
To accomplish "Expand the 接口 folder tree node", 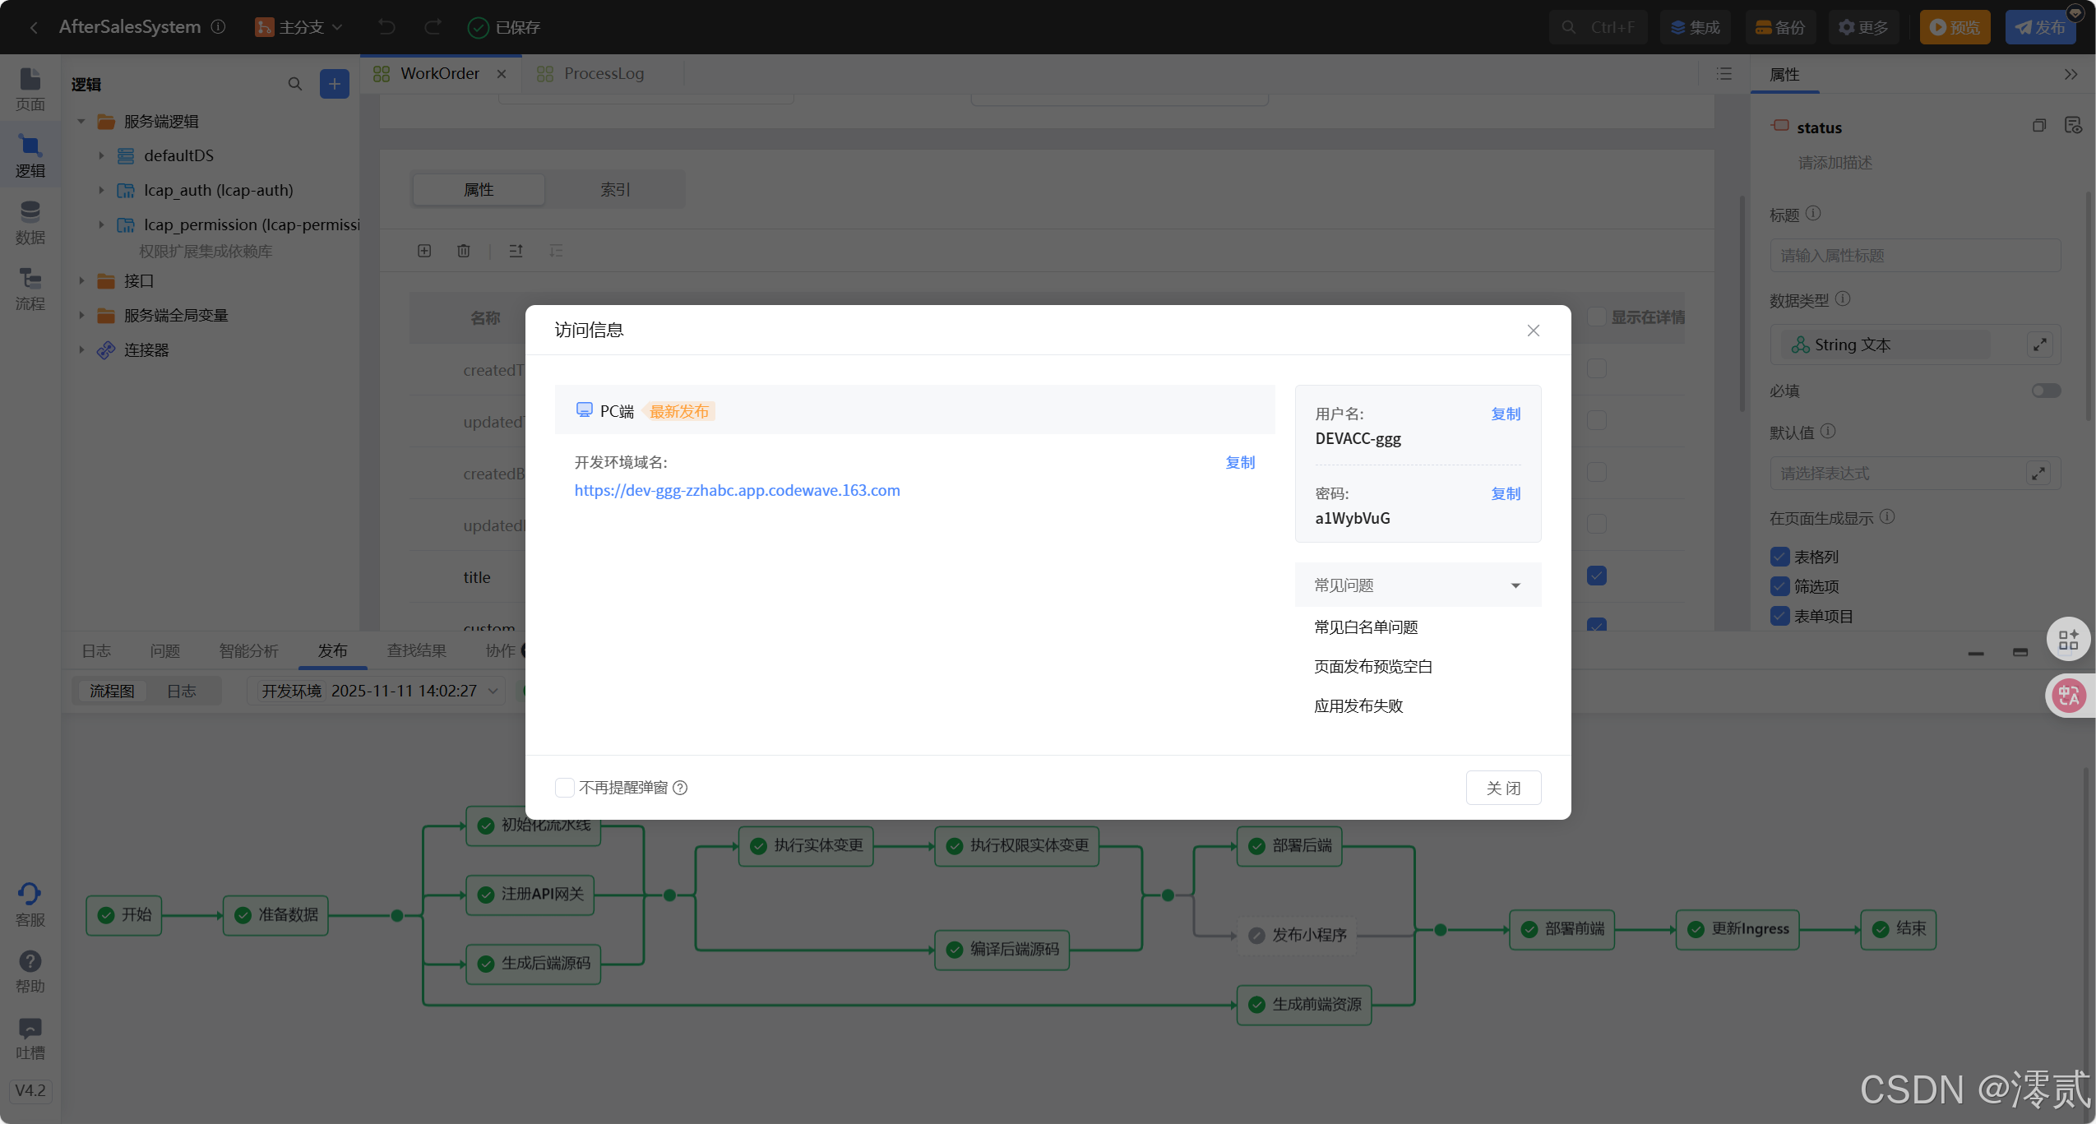I will (81, 281).
